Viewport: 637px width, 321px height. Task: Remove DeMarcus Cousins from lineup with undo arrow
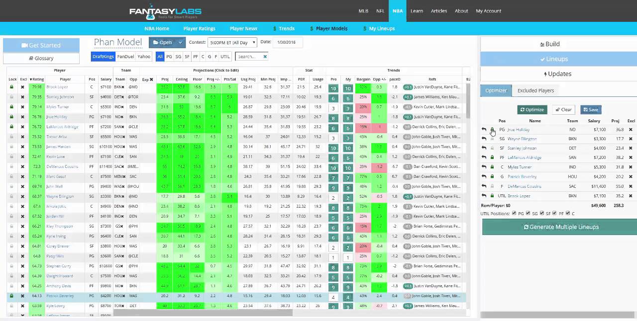pyautogui.click(x=484, y=186)
